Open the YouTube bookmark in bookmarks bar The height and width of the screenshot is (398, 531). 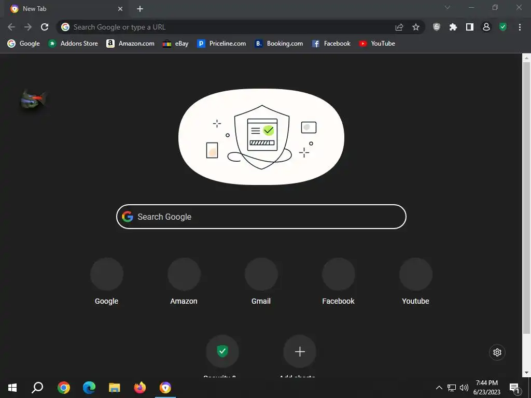[377, 44]
